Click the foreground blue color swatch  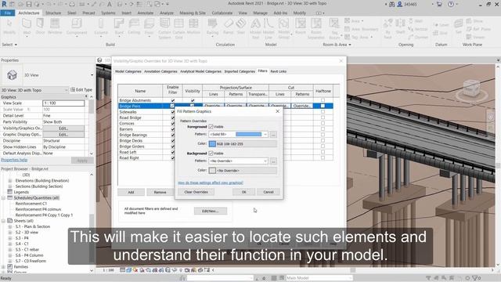[x=212, y=144]
